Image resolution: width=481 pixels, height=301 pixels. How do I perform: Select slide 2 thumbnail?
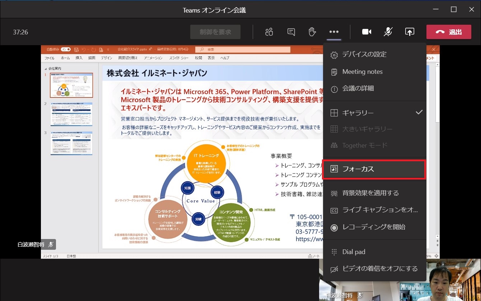point(71,114)
